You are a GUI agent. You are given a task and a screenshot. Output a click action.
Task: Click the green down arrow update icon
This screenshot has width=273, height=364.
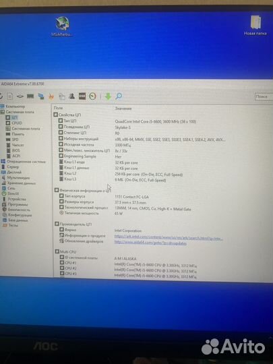click(108, 96)
